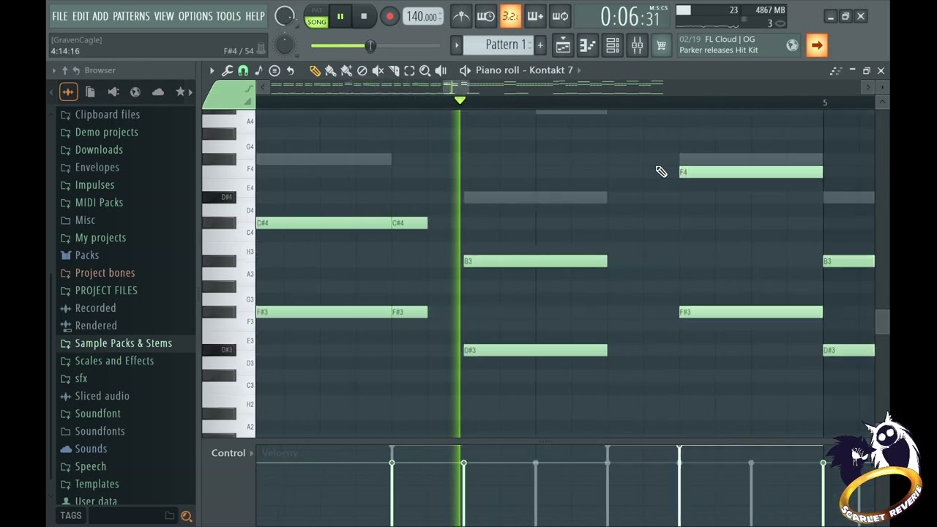Screen dimensions: 937x527
Task: Click the orange news arrow button
Action: (x=816, y=45)
